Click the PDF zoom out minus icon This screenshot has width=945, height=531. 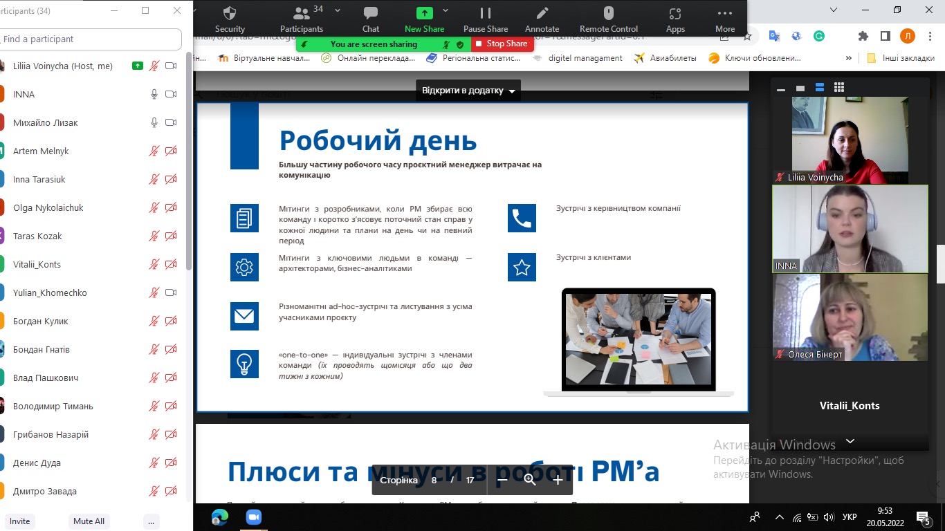click(503, 480)
